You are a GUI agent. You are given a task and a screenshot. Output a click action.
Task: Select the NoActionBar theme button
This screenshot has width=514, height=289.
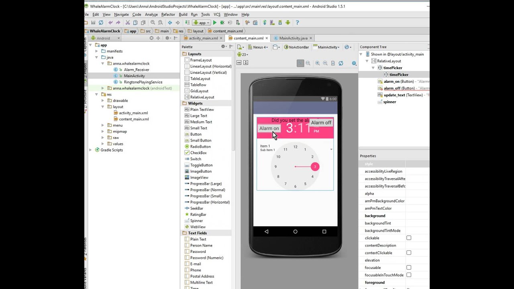tap(296, 47)
